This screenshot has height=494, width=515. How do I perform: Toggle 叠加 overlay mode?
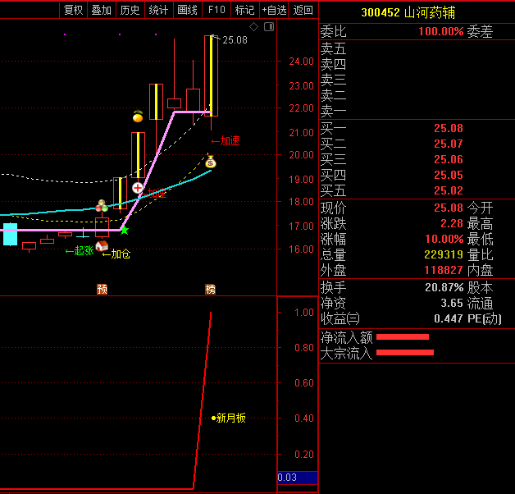coord(101,10)
